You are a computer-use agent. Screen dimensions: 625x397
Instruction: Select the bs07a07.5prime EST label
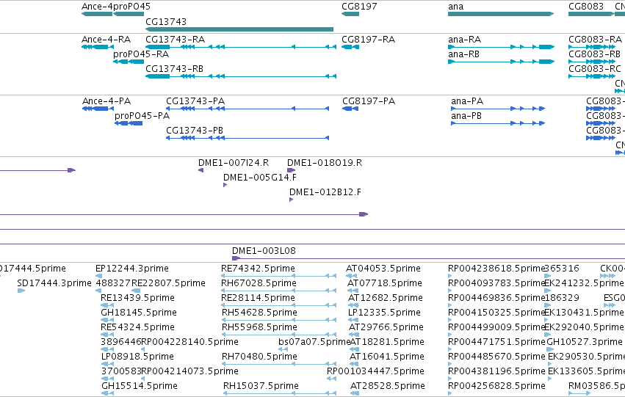point(314,342)
